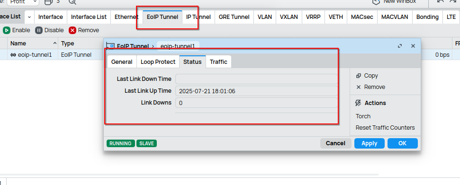Click the sessions icon next to 3
The height and width of the screenshot is (185, 460).
49,1
